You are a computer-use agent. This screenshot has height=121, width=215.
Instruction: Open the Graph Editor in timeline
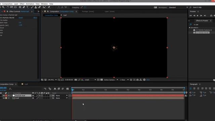68,89
